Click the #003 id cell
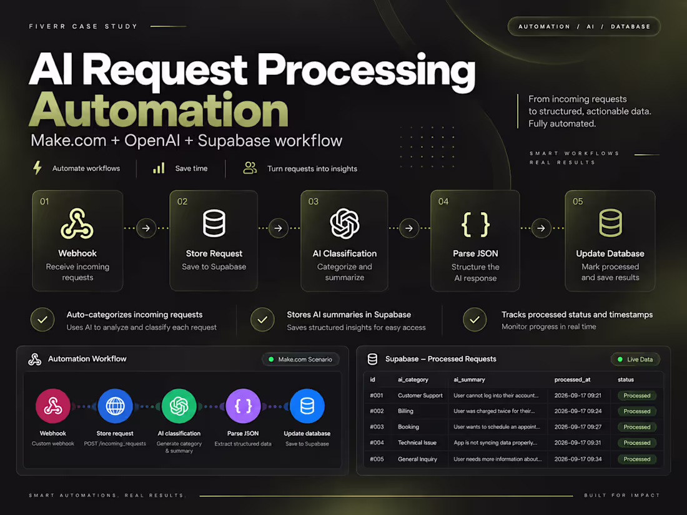The height and width of the screenshot is (515, 687). point(377,427)
